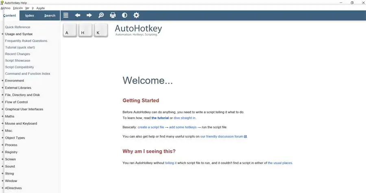Switch to the Index tab
Screen dimensions: 366x193
[x=29, y=15]
